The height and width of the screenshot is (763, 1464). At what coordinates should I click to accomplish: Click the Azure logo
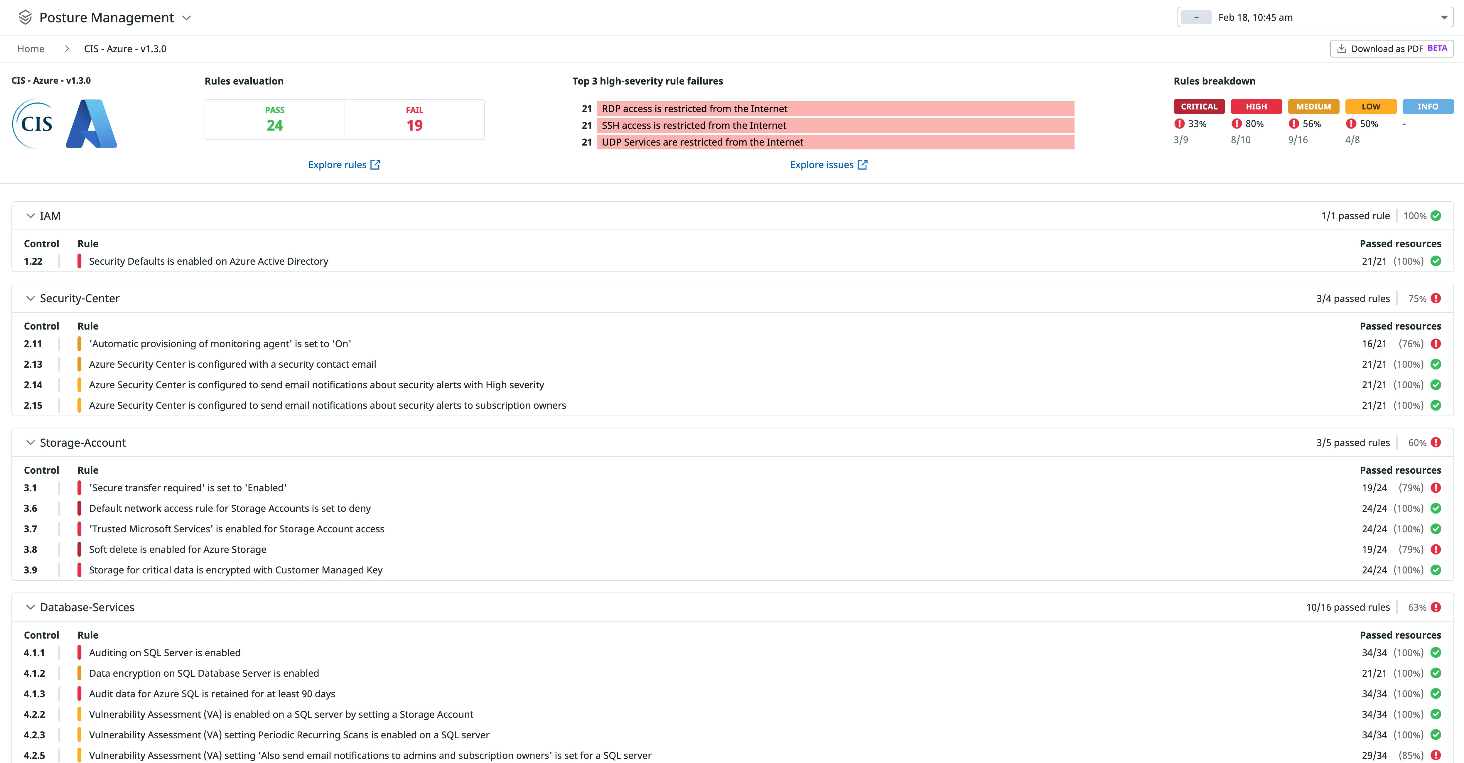point(92,124)
